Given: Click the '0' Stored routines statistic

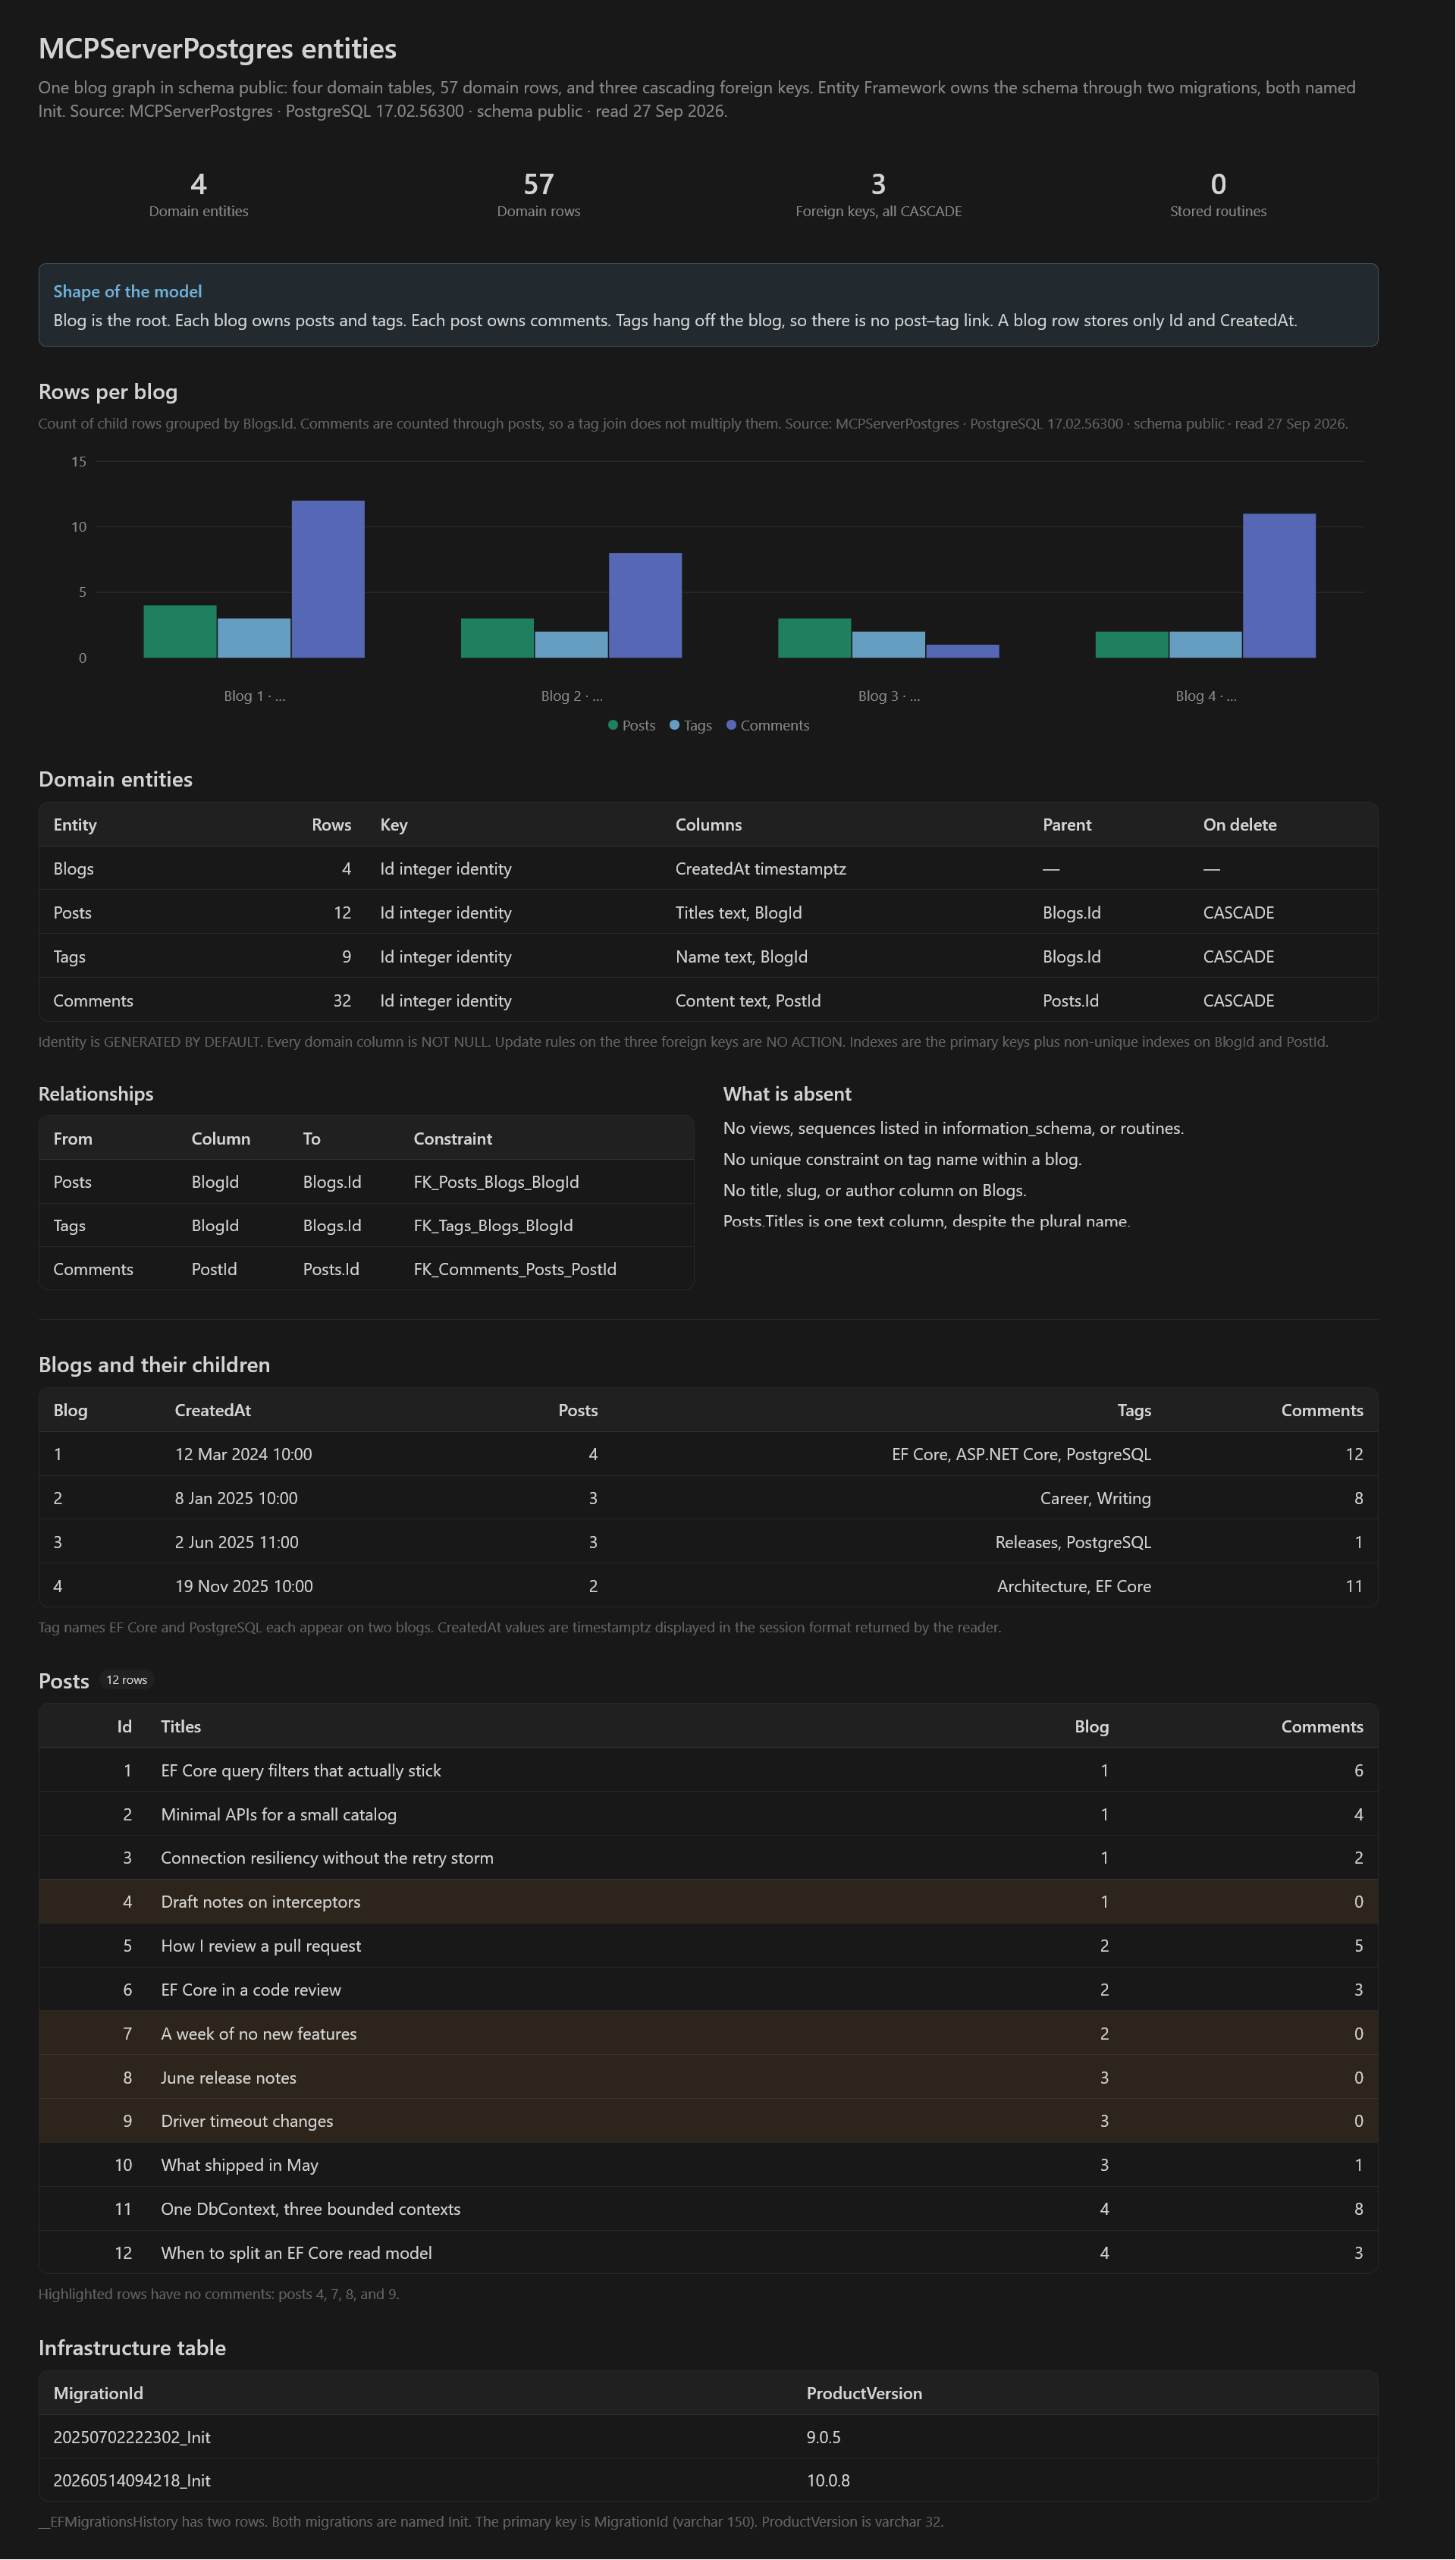Looking at the screenshot, I should point(1218,184).
